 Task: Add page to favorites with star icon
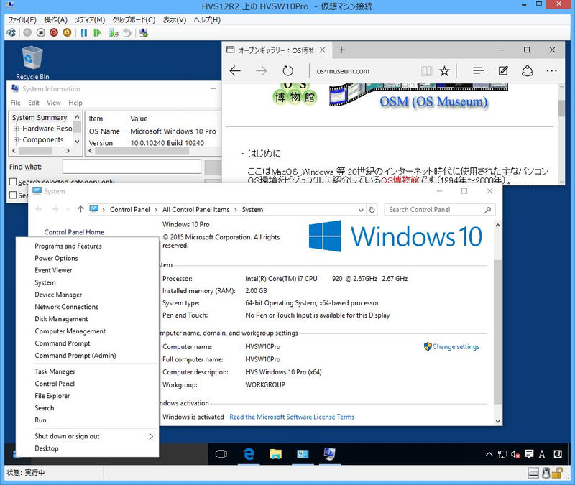(444, 70)
